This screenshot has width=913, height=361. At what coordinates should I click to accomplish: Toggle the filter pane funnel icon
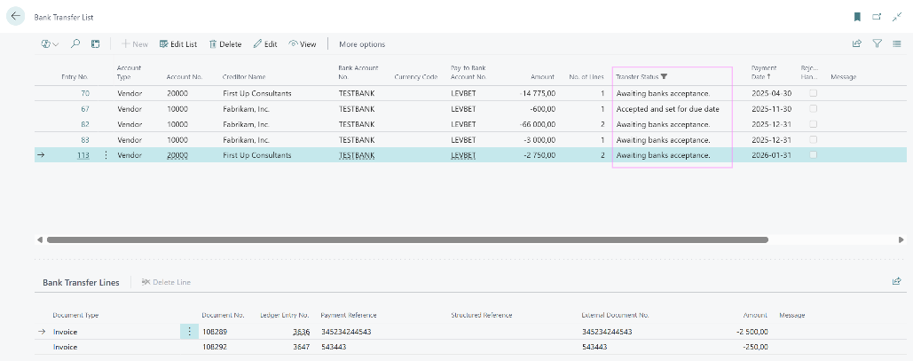click(877, 43)
